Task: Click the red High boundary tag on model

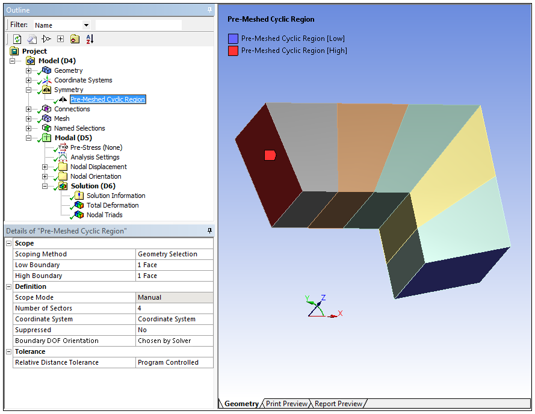Action: pyautogui.click(x=270, y=155)
